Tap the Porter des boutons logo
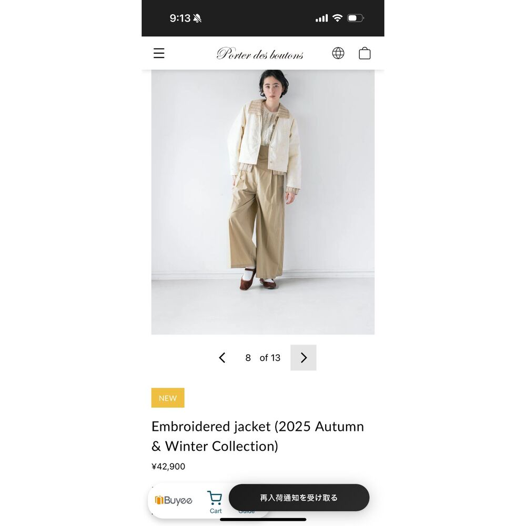The width and height of the screenshot is (526, 526). 260,53
